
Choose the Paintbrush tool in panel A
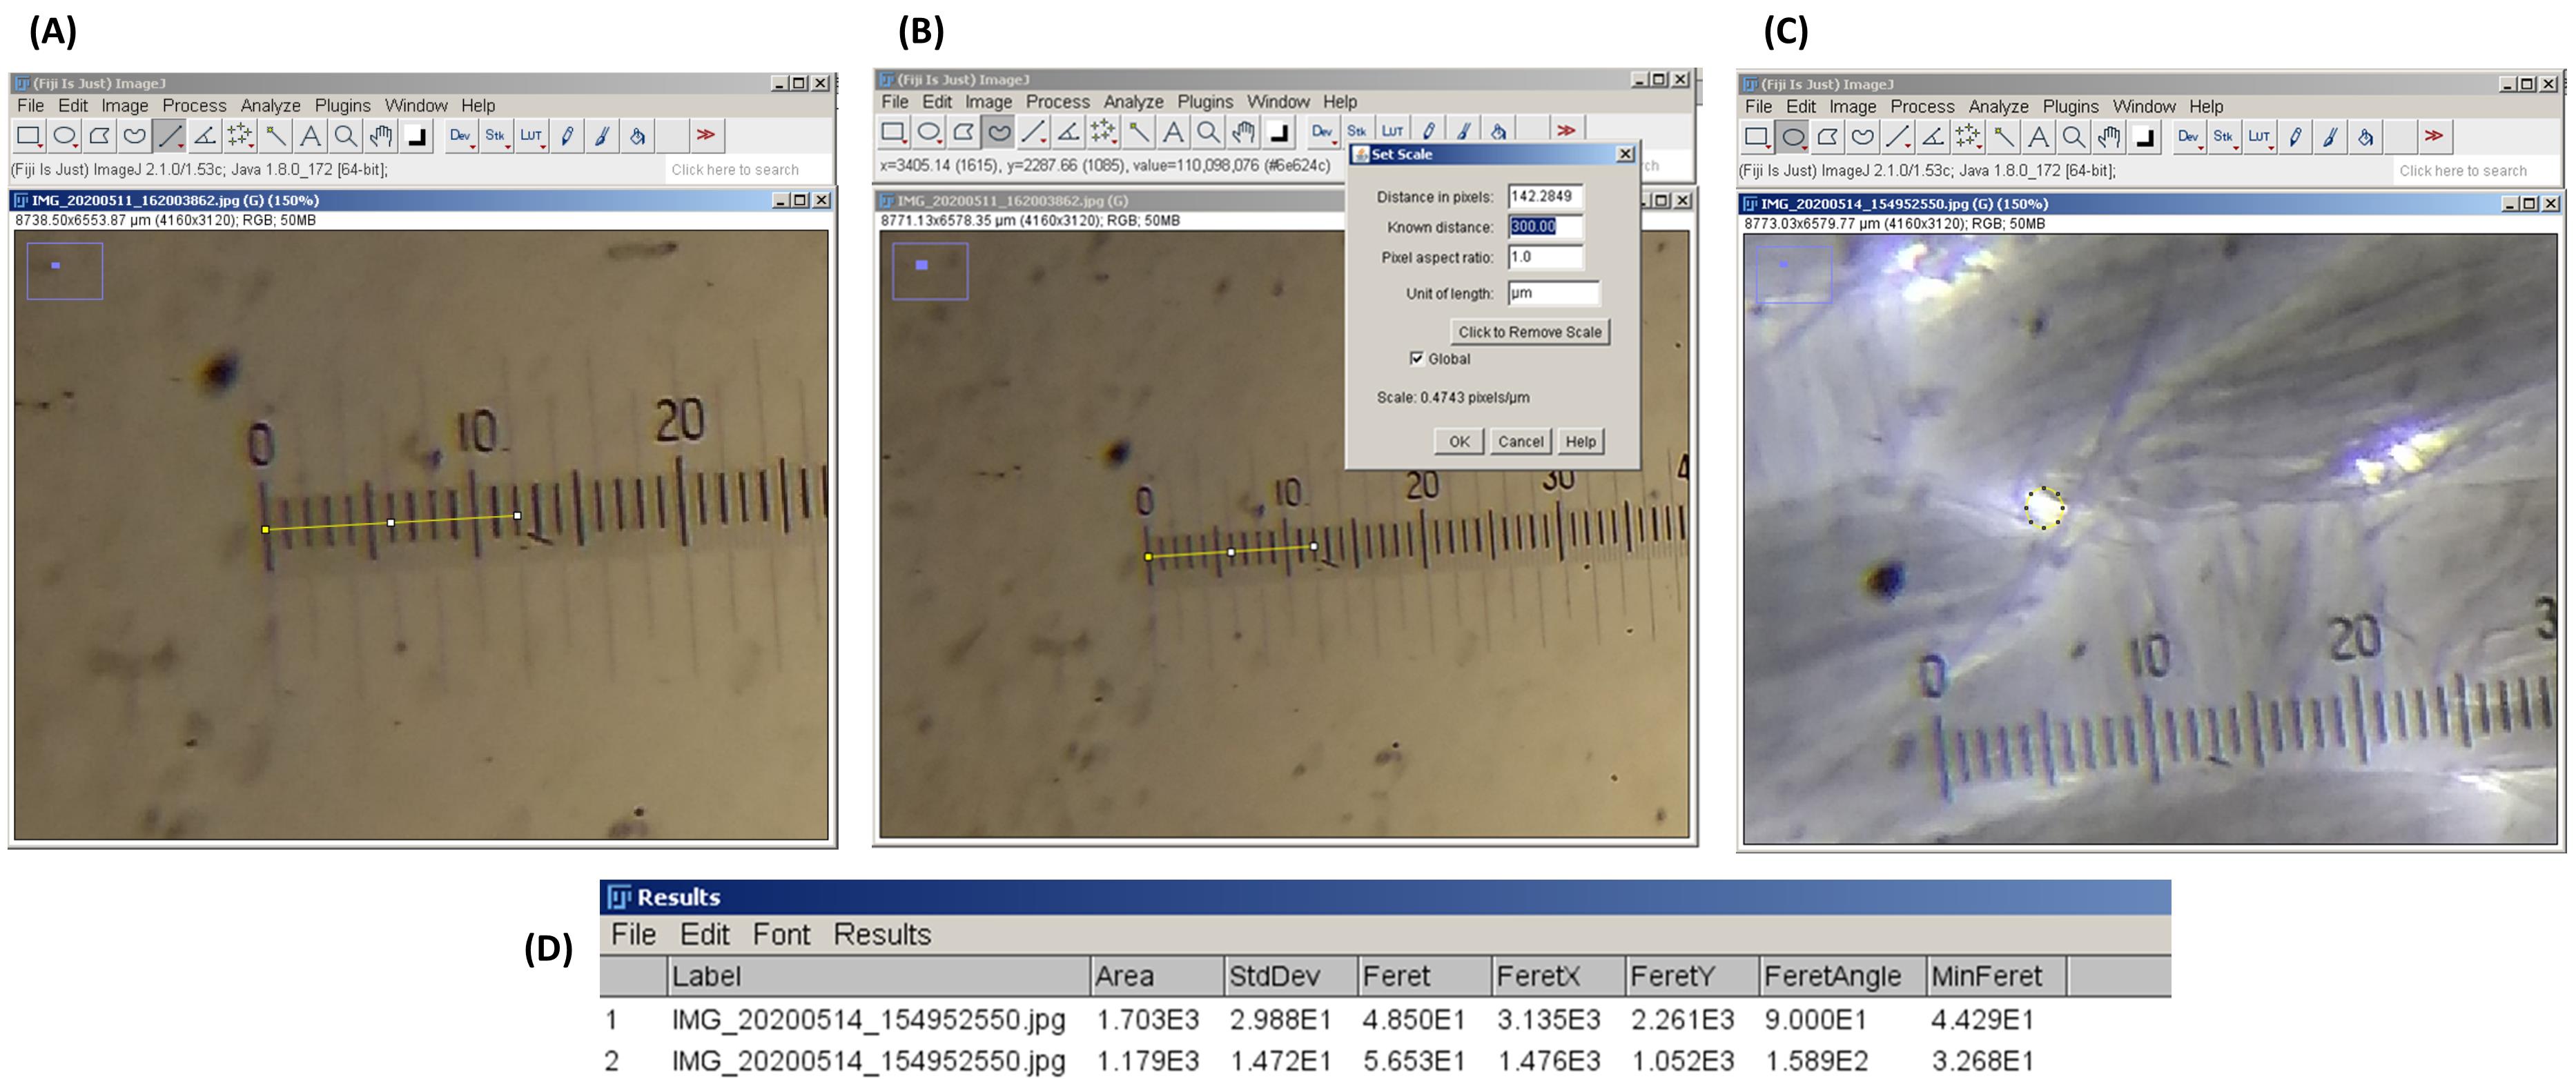602,136
